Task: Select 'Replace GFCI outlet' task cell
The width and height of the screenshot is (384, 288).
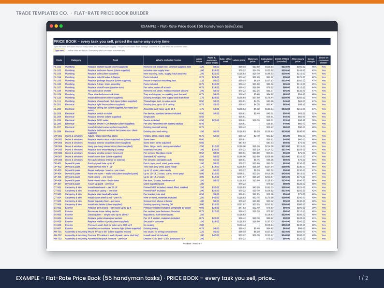Action: pos(116,120)
